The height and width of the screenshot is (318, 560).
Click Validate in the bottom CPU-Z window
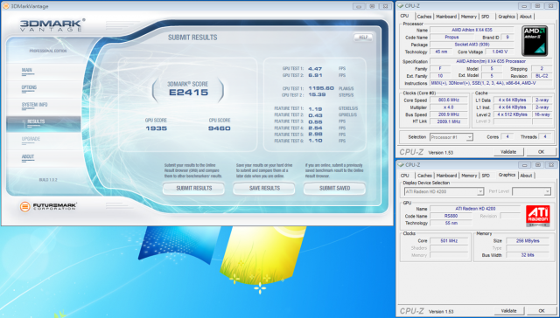(x=508, y=311)
